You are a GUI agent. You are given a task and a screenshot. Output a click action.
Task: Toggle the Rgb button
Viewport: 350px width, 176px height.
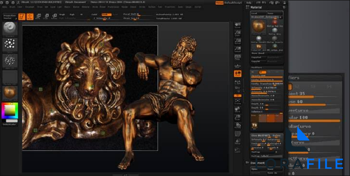pos(72,14)
